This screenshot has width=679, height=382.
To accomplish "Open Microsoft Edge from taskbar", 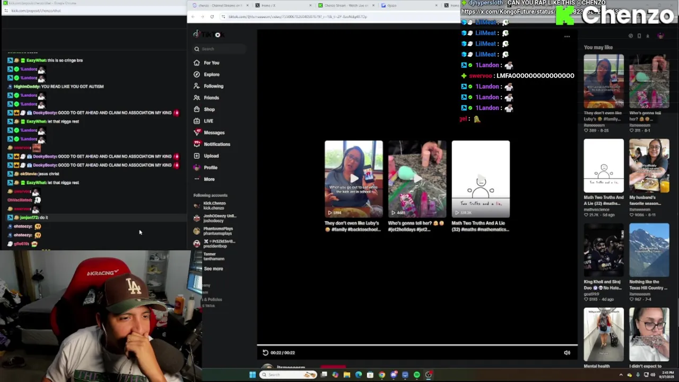I will click(x=359, y=375).
